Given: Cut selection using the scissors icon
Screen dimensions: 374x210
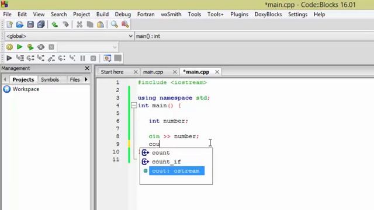Looking at the screenshot, I should [79, 24].
